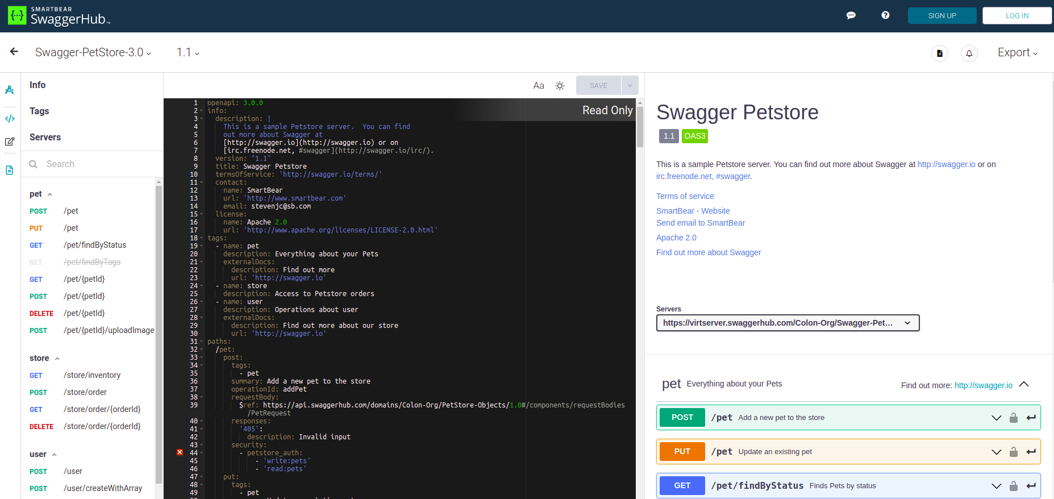Viewport: 1054px width, 499px height.
Task: Open the Export dropdown menu
Action: click(1017, 53)
